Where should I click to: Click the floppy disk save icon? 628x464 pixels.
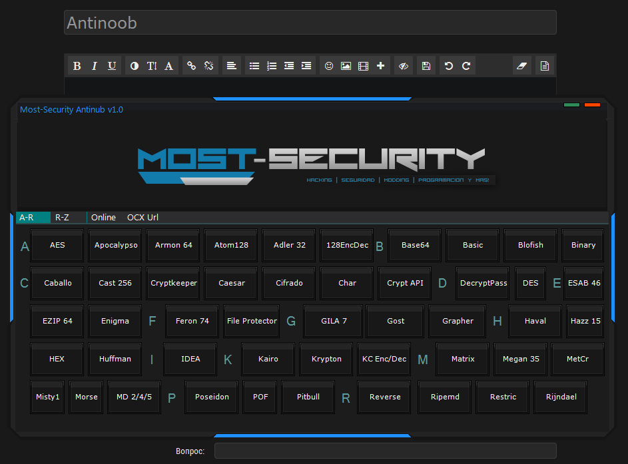click(x=426, y=66)
